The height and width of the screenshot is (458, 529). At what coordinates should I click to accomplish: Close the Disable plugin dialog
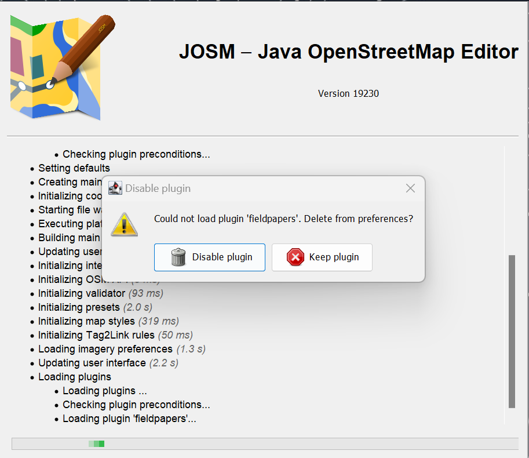pyautogui.click(x=410, y=188)
